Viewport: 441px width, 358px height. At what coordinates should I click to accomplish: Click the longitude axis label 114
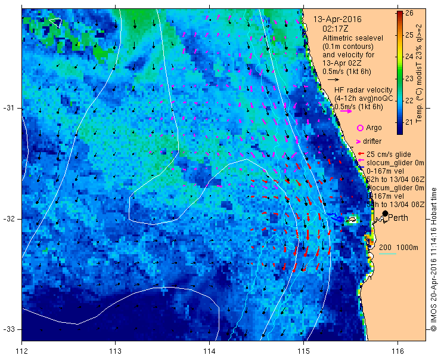pyautogui.click(x=209, y=351)
